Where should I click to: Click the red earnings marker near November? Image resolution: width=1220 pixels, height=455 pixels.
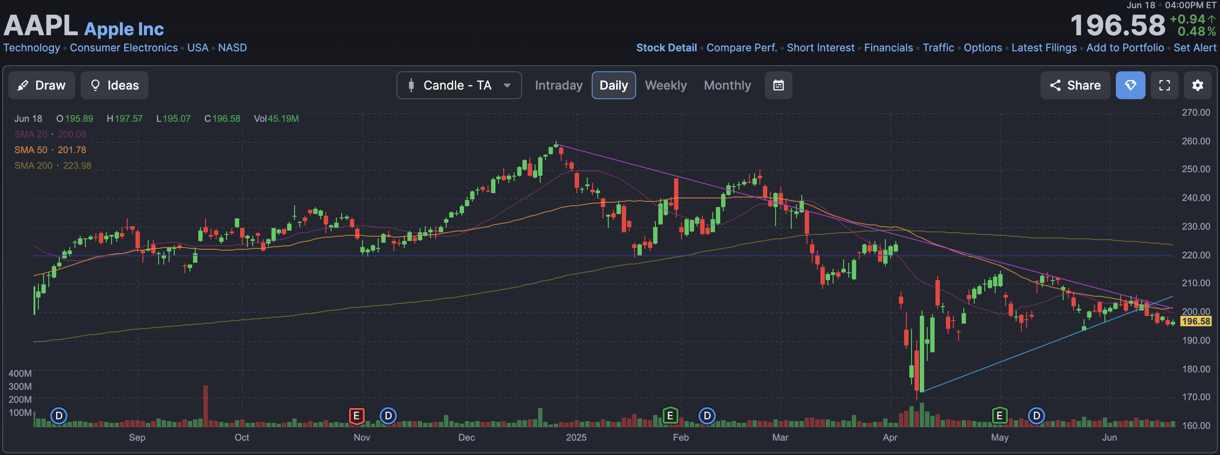tap(356, 416)
